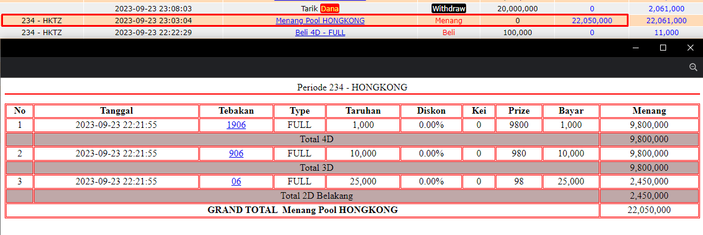Click the Taruhan value 25,000

[363, 181]
